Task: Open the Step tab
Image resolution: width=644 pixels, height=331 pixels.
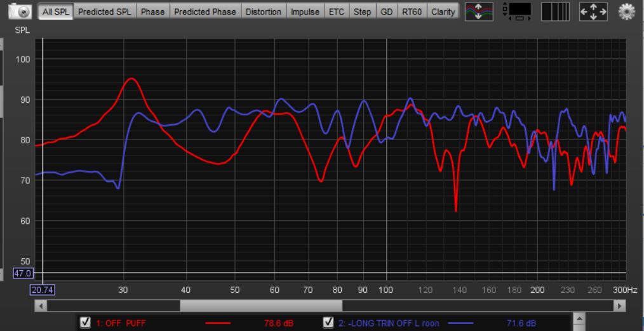Action: point(362,12)
